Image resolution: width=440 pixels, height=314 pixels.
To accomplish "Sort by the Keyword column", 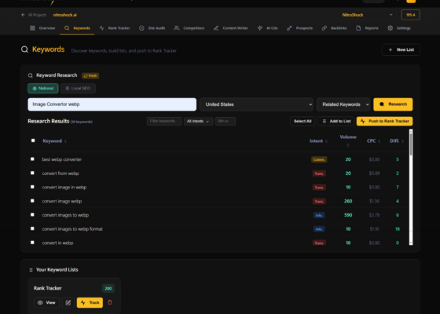I will point(55,141).
